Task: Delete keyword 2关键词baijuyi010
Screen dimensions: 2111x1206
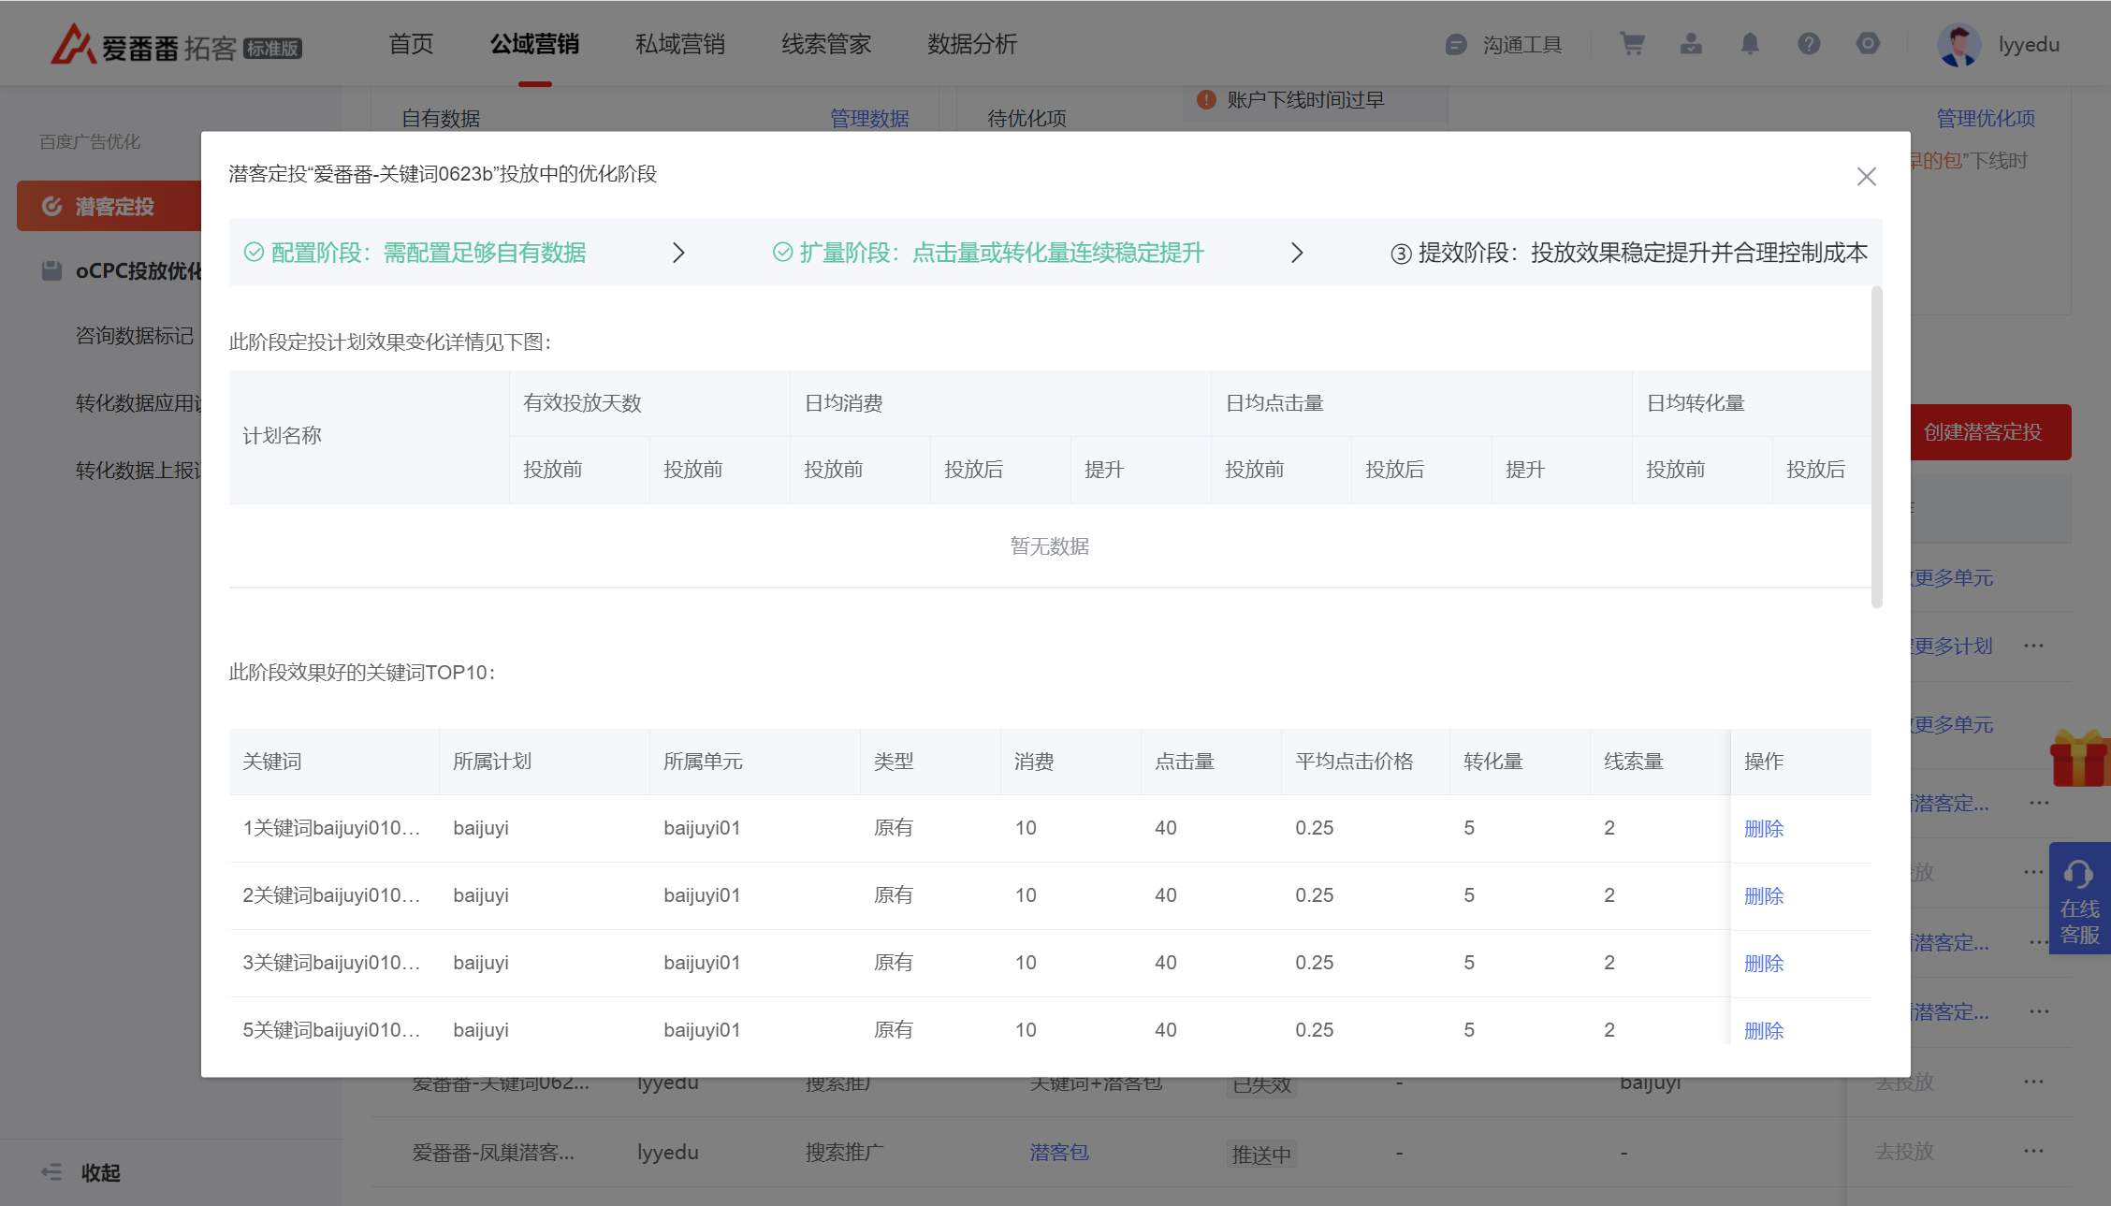Action: coord(1764,895)
